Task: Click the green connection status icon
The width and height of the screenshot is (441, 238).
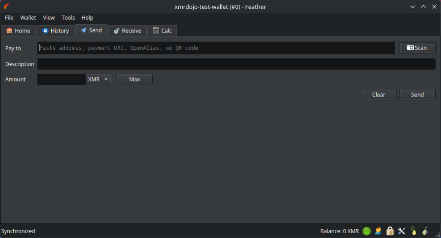Action: tap(367, 231)
